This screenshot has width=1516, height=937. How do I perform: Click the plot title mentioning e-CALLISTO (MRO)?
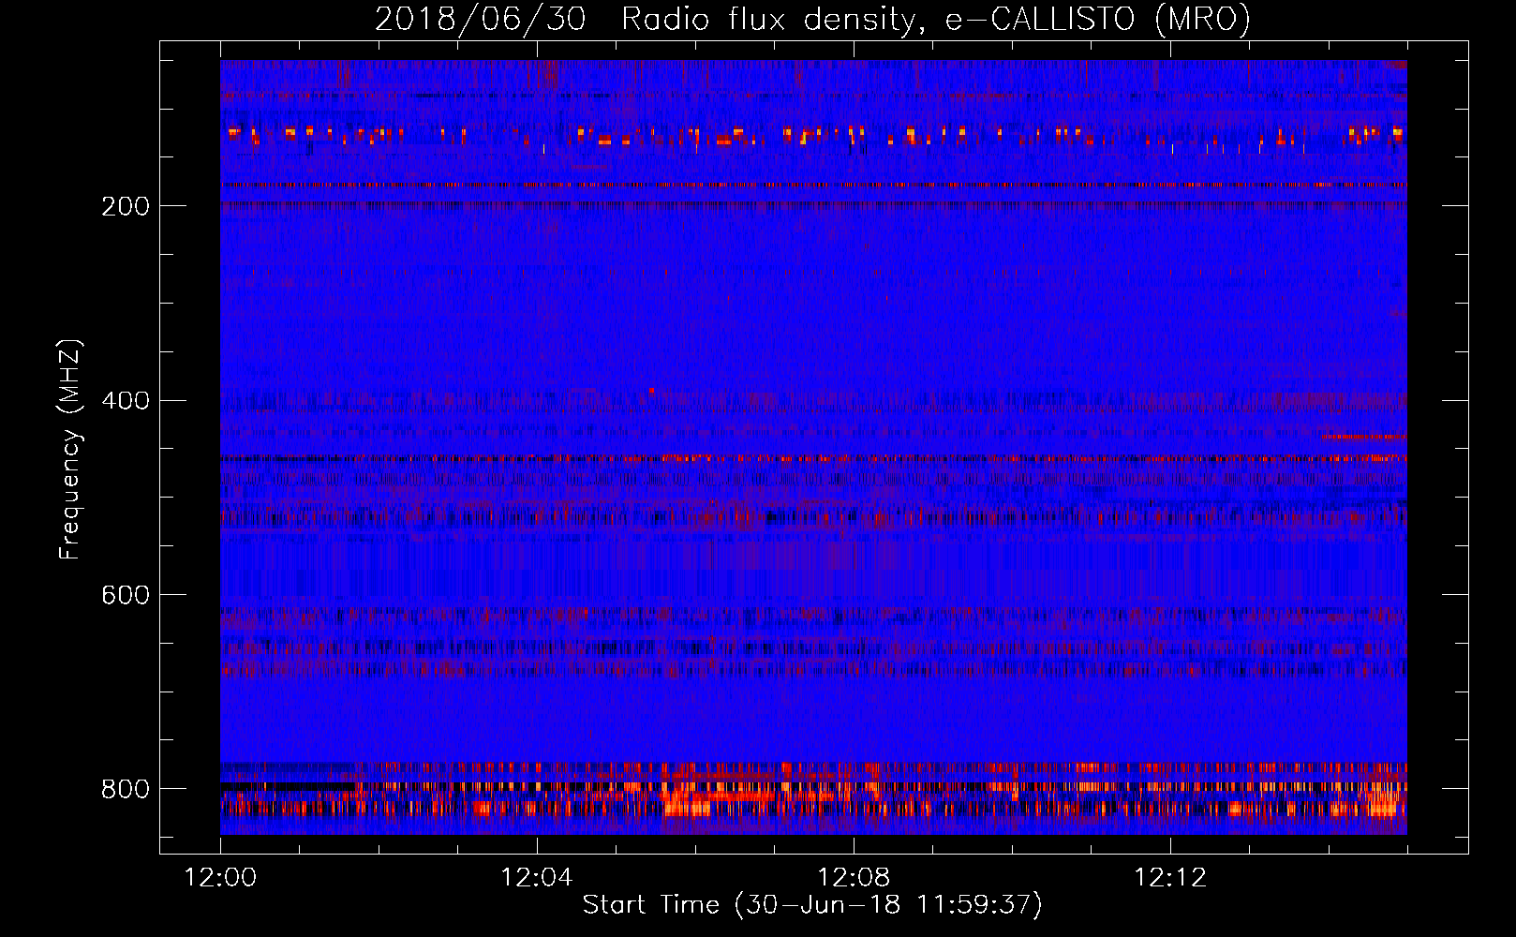812,19
